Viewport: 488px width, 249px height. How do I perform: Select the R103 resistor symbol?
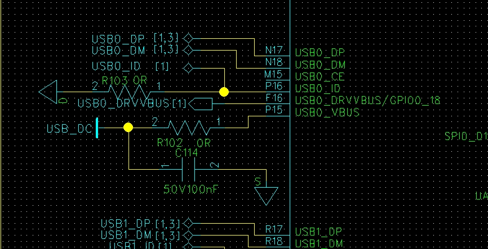click(x=129, y=92)
